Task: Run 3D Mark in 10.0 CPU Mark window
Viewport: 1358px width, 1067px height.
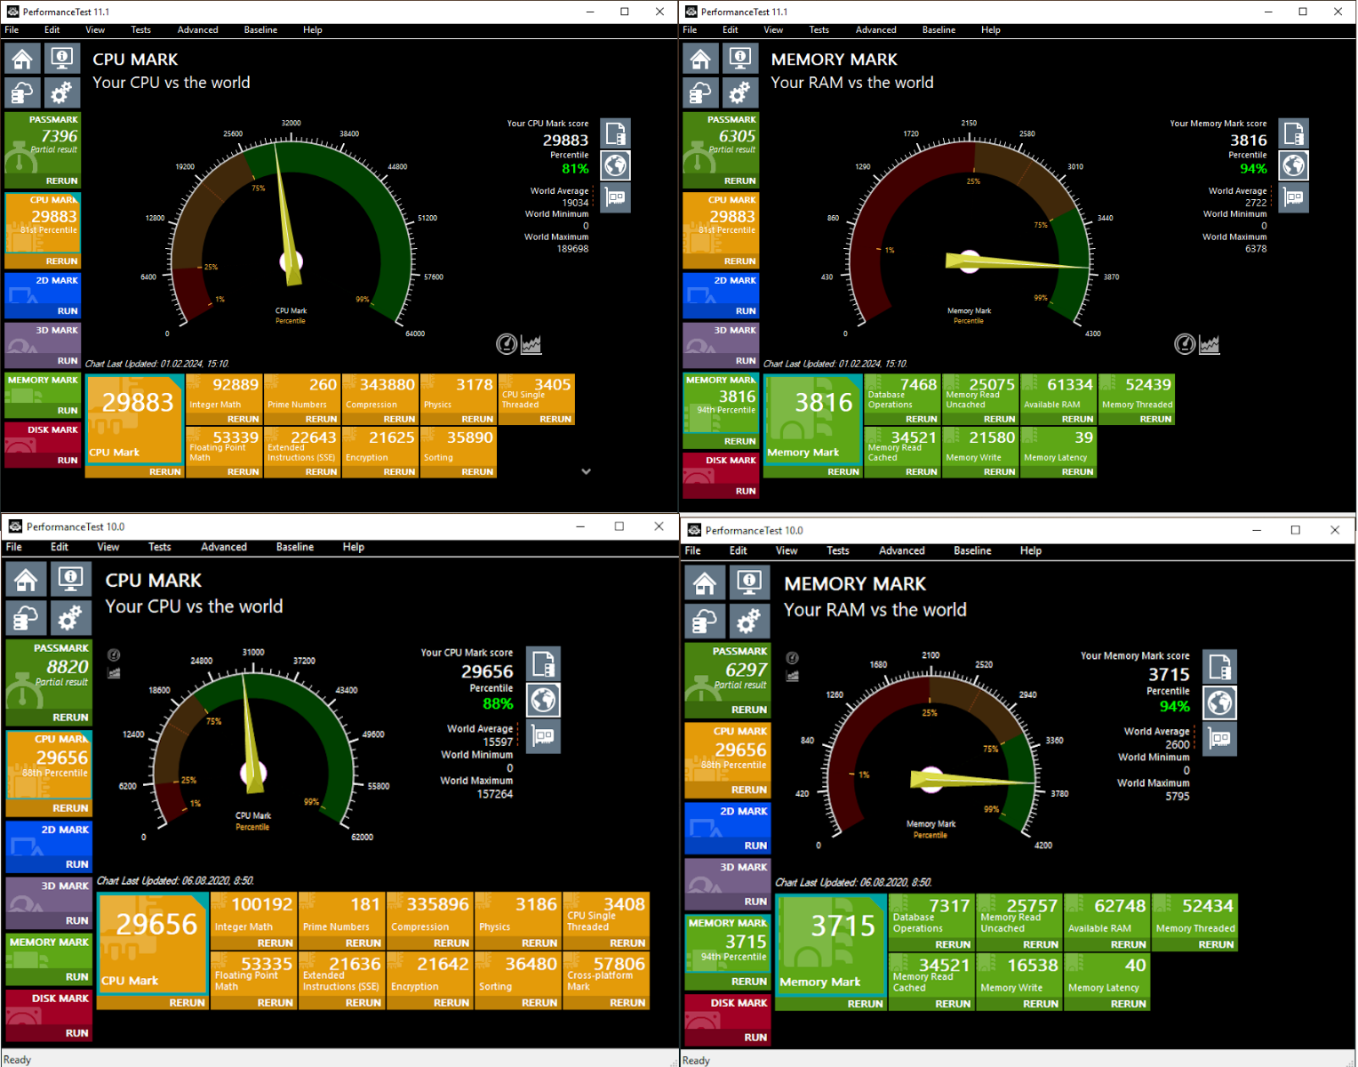Action: point(77,921)
